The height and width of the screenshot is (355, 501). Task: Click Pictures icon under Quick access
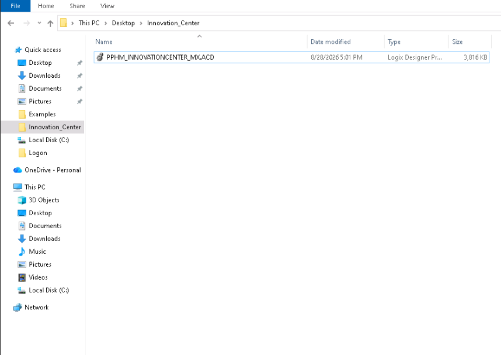click(x=22, y=102)
